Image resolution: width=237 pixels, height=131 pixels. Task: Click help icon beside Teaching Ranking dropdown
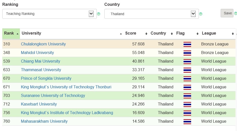99,14
